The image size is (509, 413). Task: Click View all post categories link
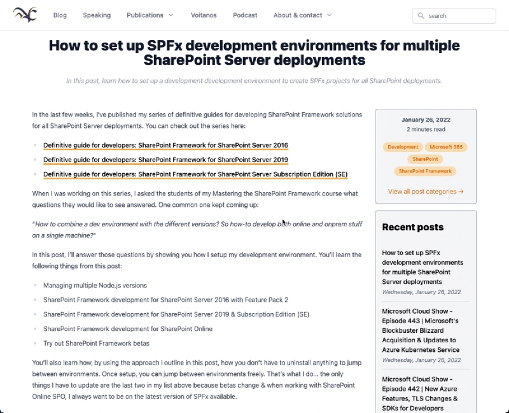tap(426, 192)
